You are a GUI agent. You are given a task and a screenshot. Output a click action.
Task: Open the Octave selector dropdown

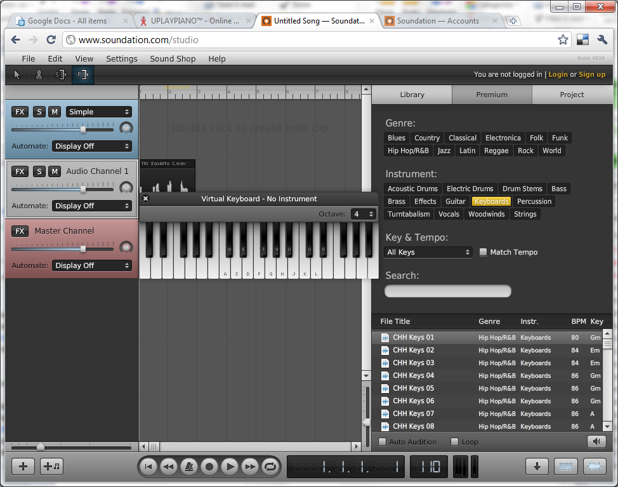(364, 214)
